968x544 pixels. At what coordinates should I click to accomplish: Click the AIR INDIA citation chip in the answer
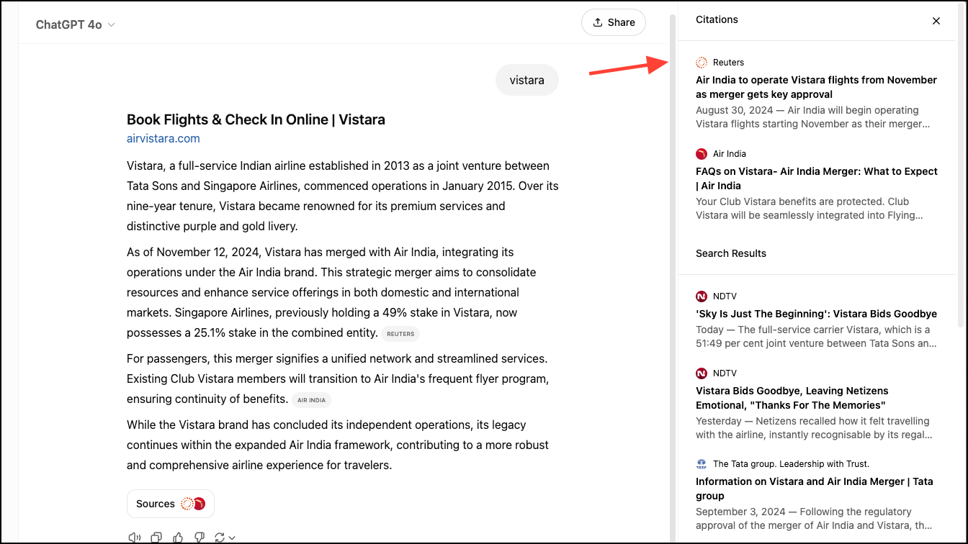(311, 400)
